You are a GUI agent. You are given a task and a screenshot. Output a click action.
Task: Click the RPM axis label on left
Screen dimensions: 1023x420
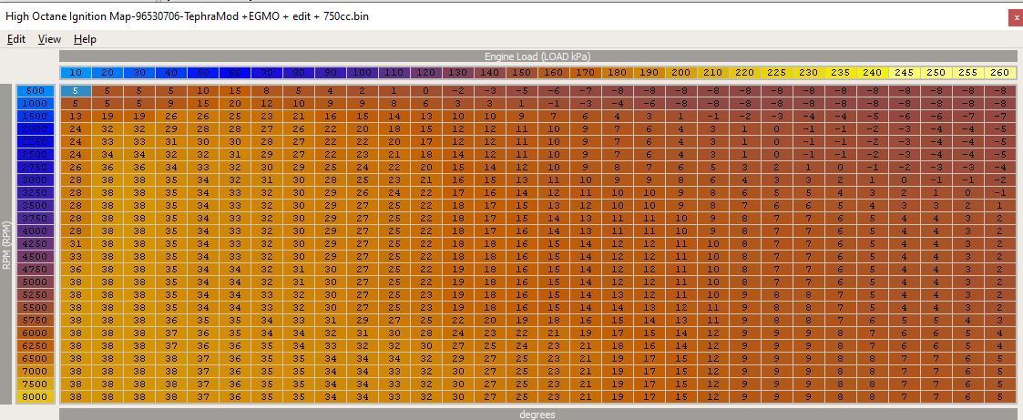pos(7,244)
